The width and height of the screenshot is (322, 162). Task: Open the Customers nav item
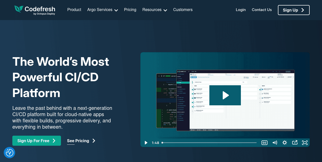[183, 10]
